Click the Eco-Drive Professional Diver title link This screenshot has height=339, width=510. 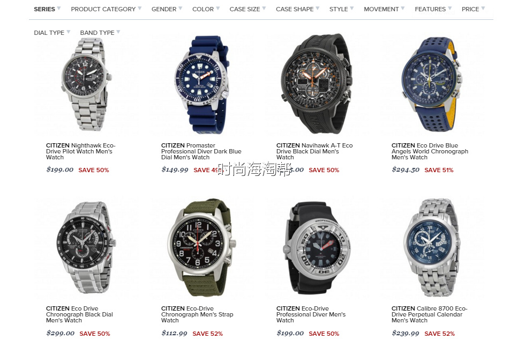click(311, 314)
